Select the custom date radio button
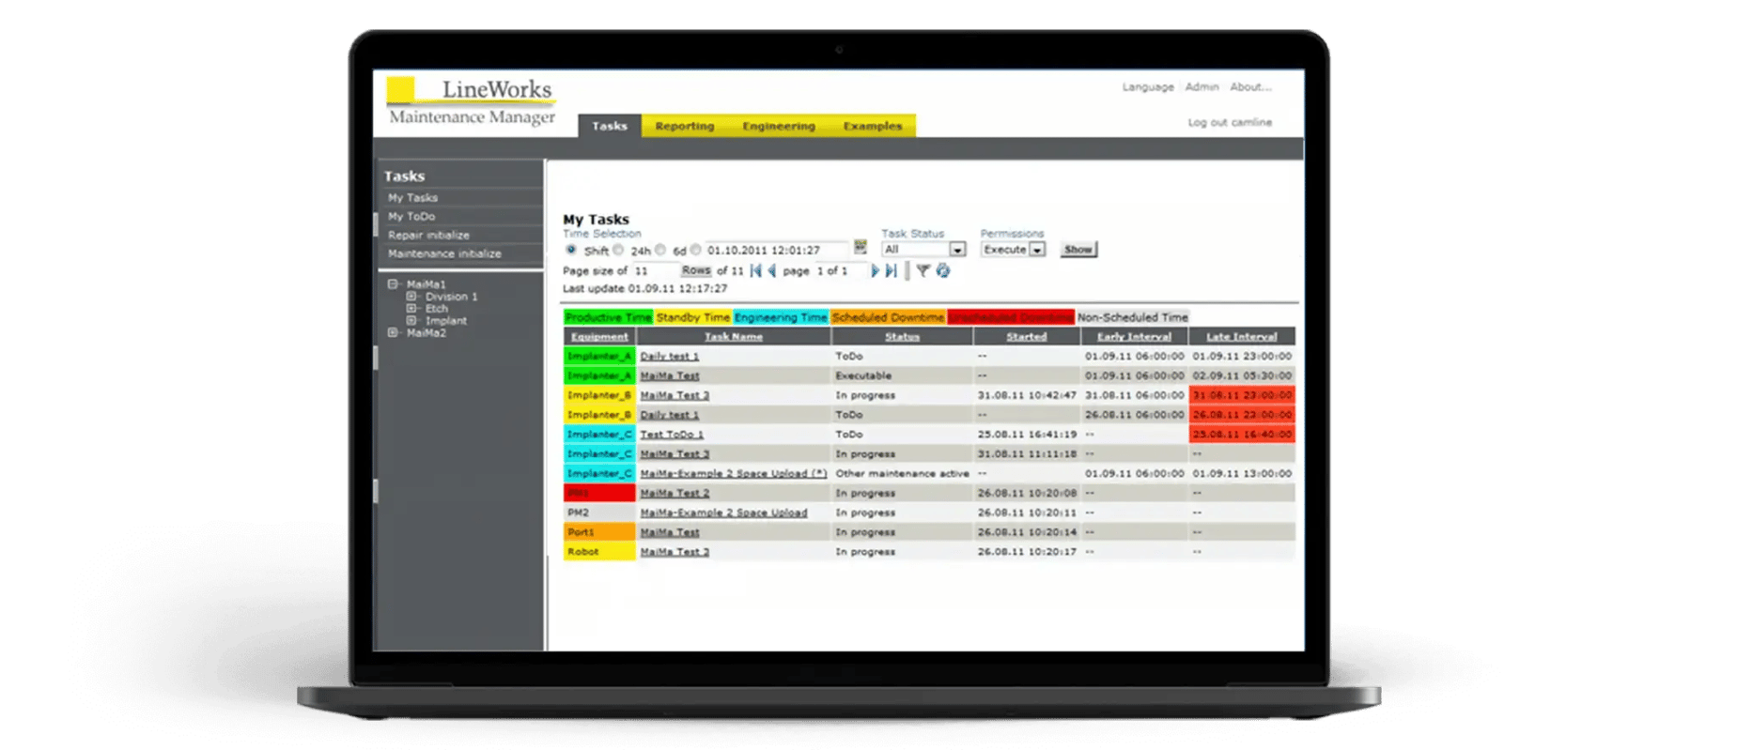1737x750 pixels. [x=696, y=250]
